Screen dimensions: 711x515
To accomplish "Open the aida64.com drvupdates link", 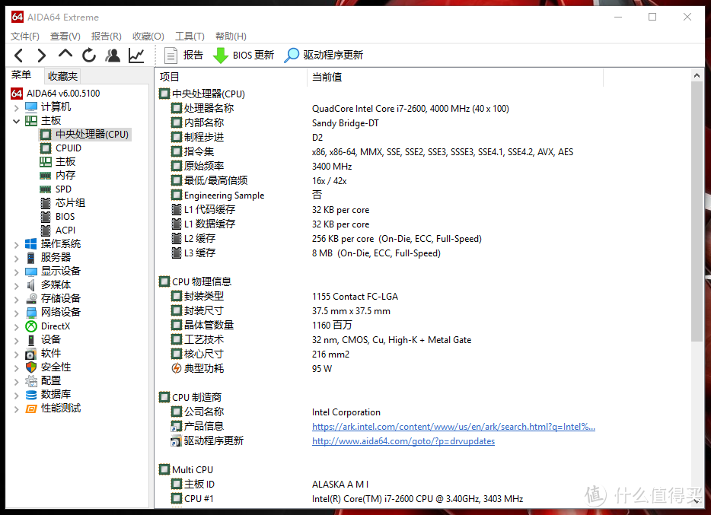I will (403, 441).
